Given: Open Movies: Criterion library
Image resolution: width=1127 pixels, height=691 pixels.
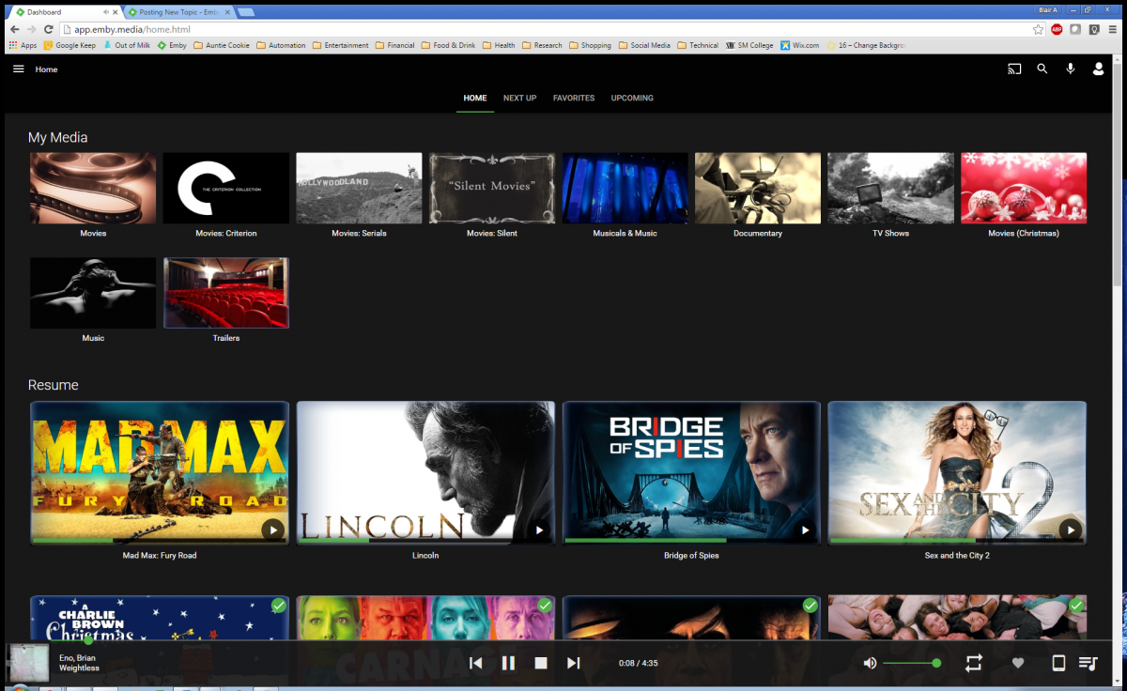Looking at the screenshot, I should pos(225,188).
